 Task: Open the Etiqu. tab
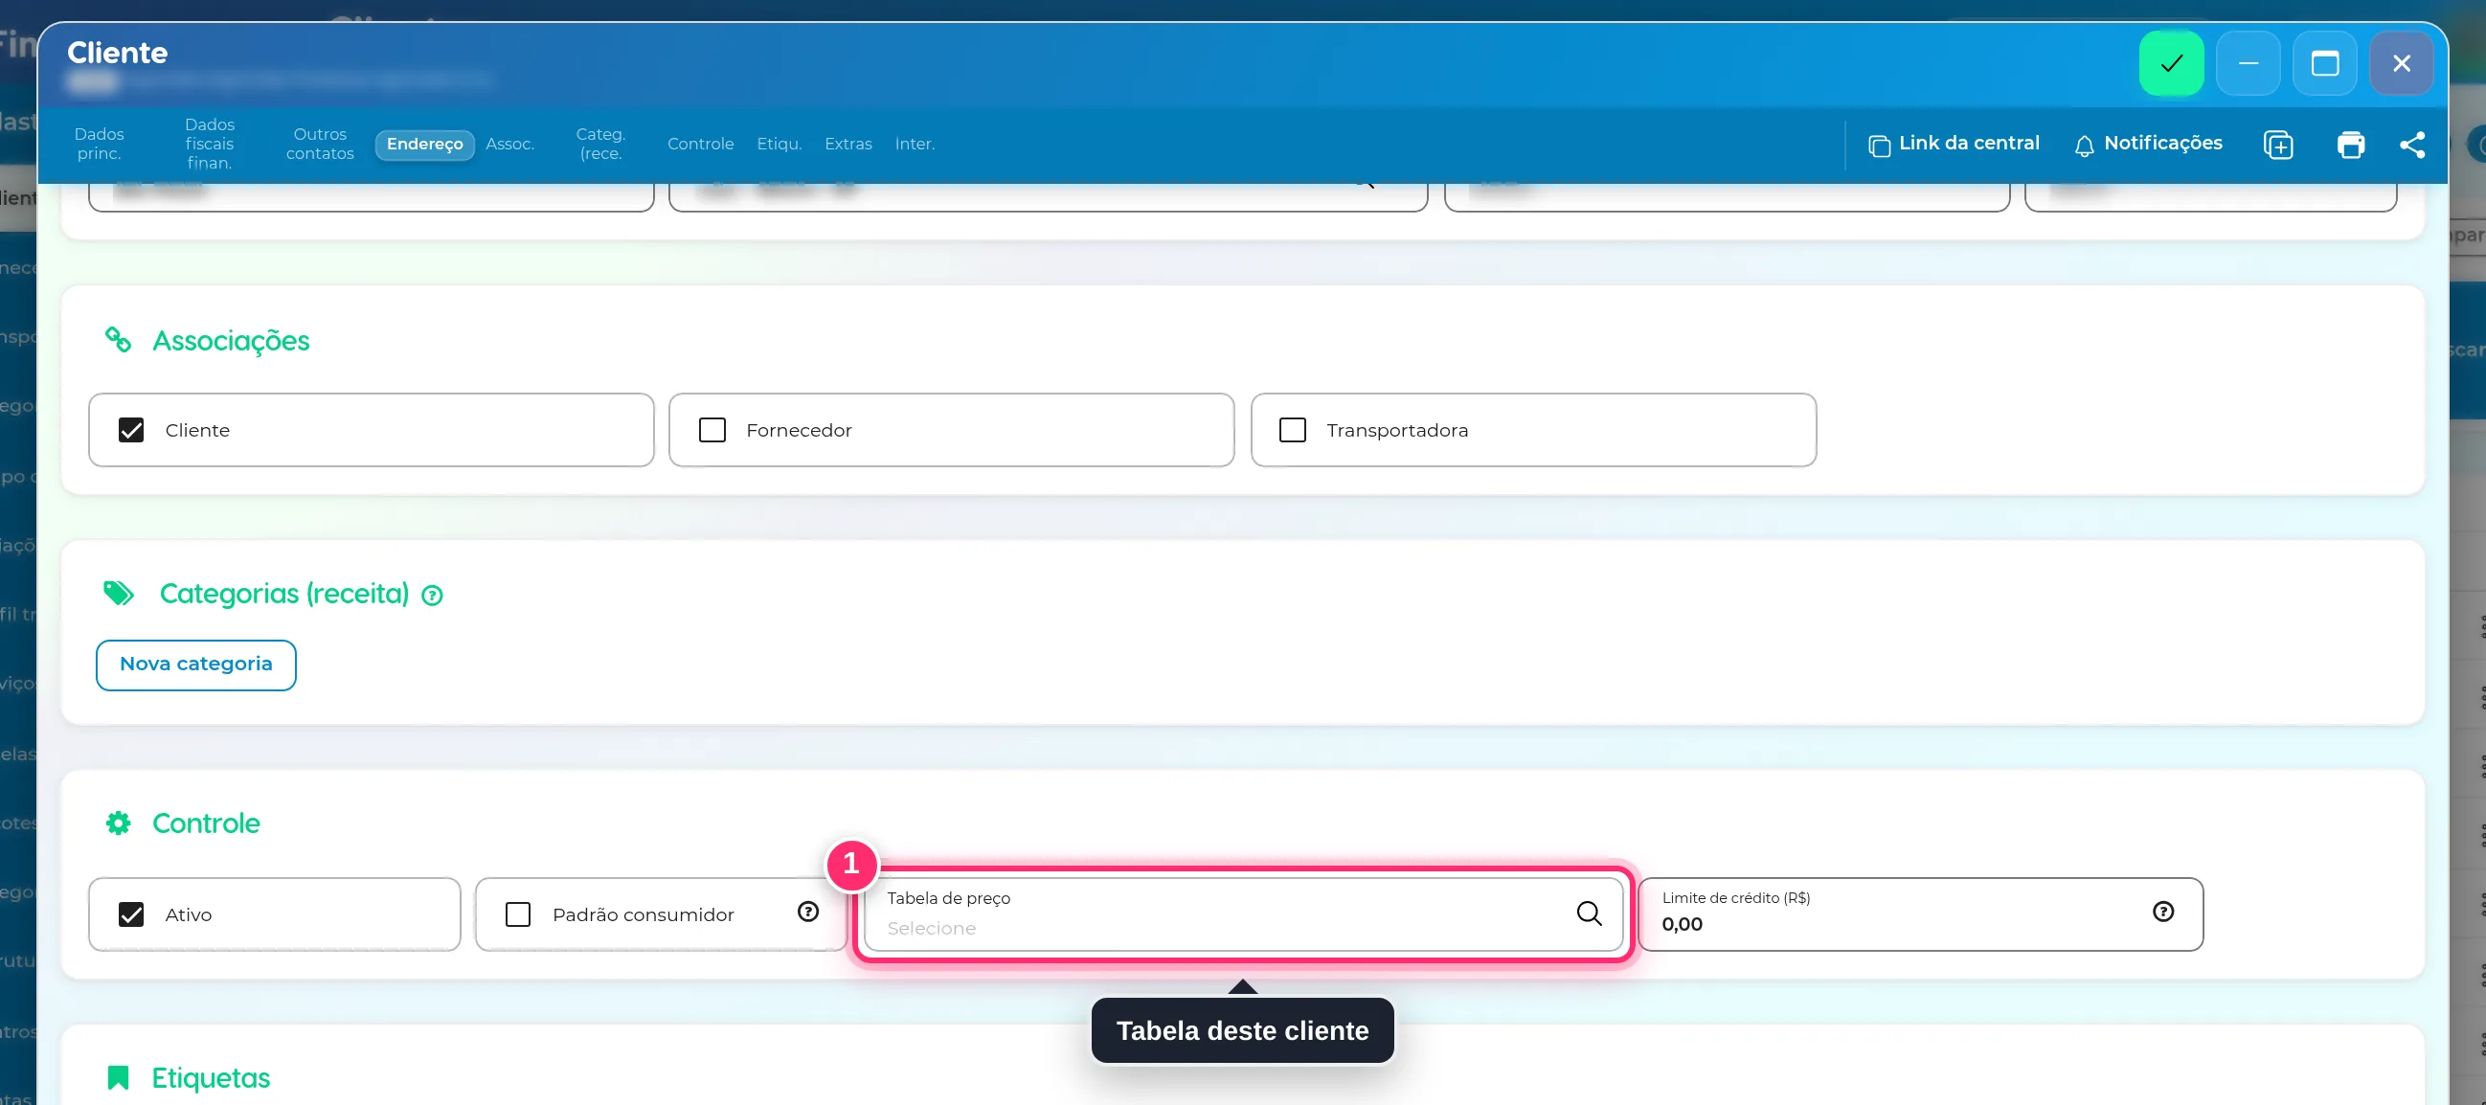[779, 145]
